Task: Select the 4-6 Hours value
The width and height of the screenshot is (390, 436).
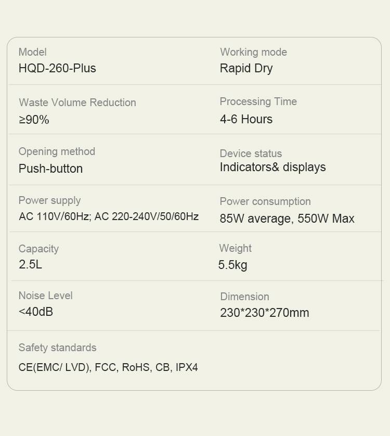Action: pos(246,119)
